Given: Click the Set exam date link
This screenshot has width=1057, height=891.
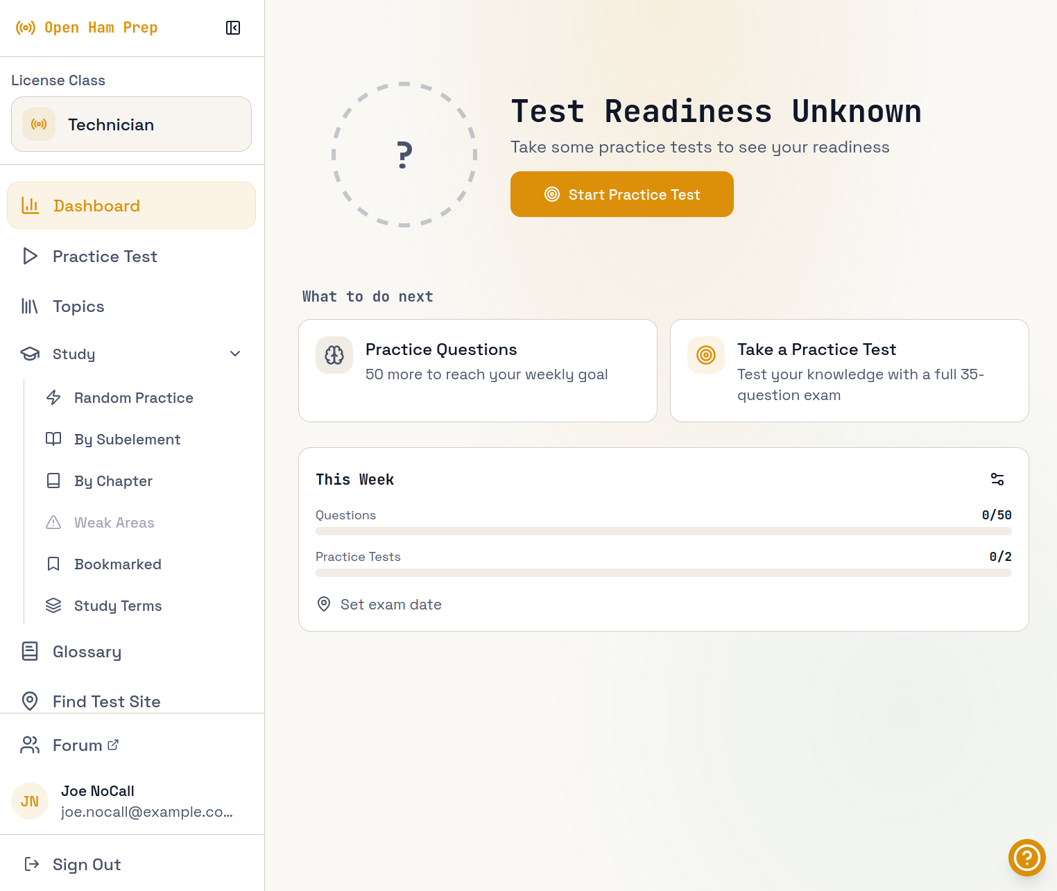Looking at the screenshot, I should point(390,605).
